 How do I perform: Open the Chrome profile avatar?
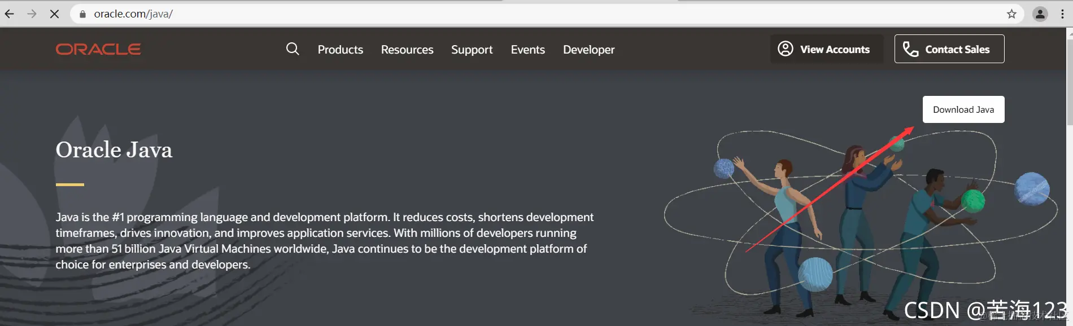pos(1040,14)
